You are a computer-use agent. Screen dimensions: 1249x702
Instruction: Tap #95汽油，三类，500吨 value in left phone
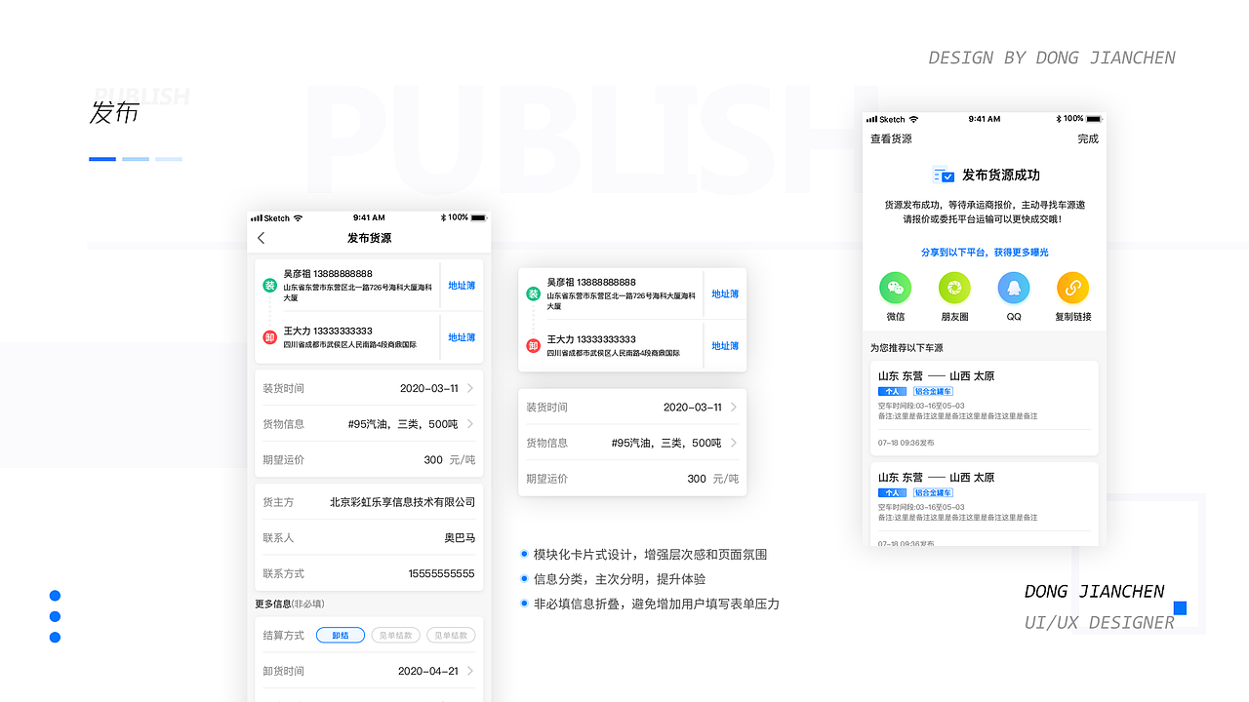(x=403, y=424)
